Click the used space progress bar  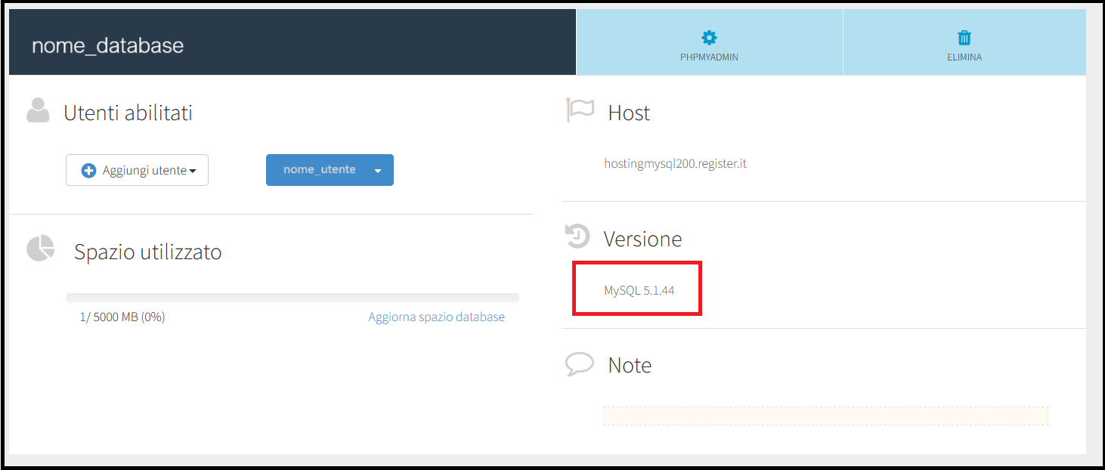tap(292, 298)
